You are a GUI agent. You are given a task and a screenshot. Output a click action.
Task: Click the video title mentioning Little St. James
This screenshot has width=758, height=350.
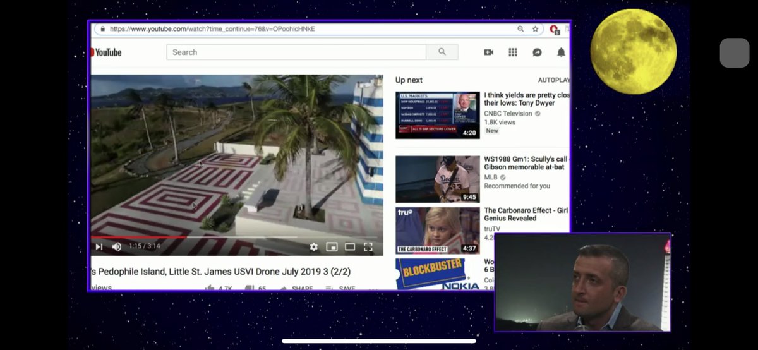coord(220,272)
